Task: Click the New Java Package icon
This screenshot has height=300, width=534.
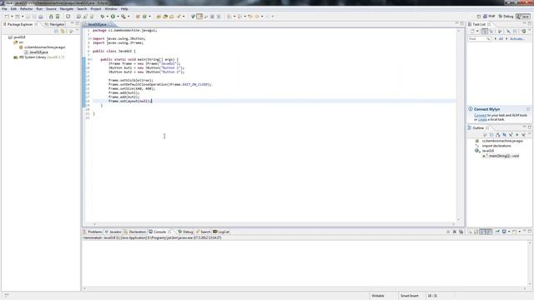Action: coord(138,17)
